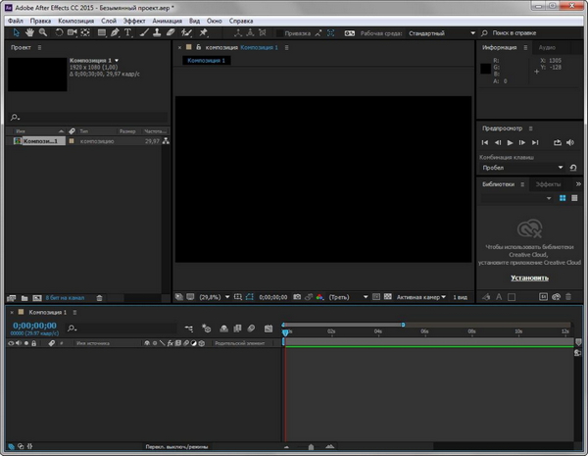The width and height of the screenshot is (588, 456).
Task: Open the Пробел shortcut dropdown
Action: pyautogui.click(x=519, y=168)
